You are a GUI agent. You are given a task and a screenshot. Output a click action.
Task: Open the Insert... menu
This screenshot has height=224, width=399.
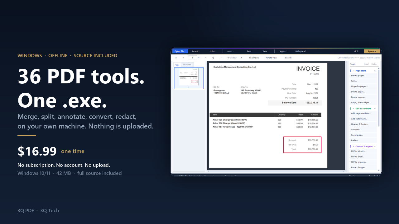pos(230,51)
